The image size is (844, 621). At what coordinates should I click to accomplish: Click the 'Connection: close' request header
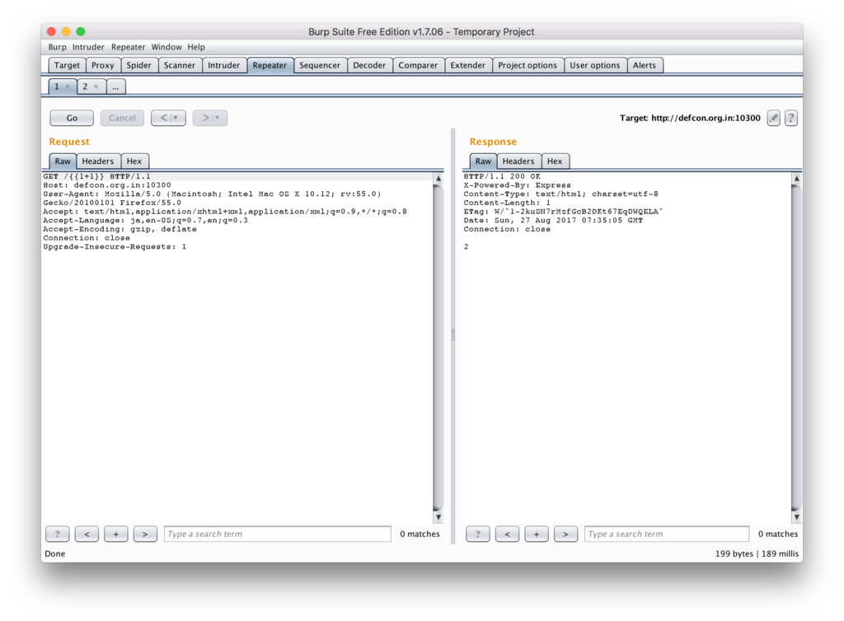87,238
